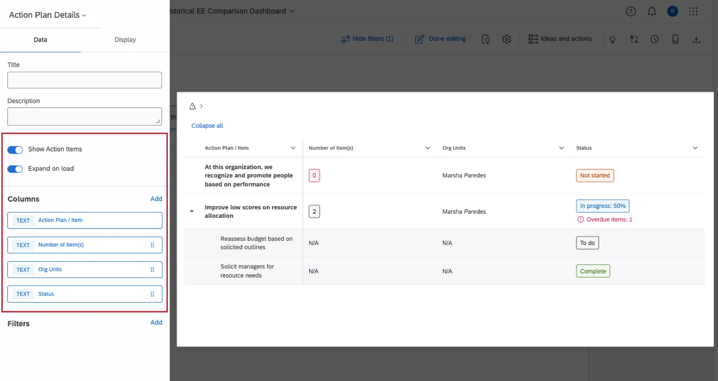Screen dimensions: 718x381
Task: Click the To do status badge
Action: [587, 243]
